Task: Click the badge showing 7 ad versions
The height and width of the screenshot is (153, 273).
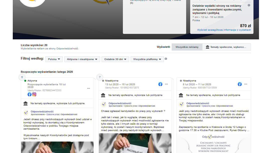Action: point(100,77)
